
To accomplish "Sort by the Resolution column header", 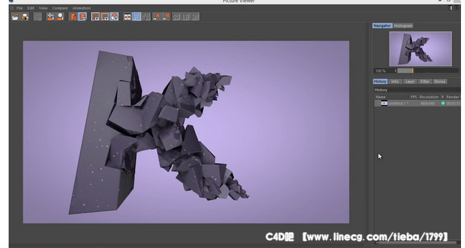I will pos(429,97).
